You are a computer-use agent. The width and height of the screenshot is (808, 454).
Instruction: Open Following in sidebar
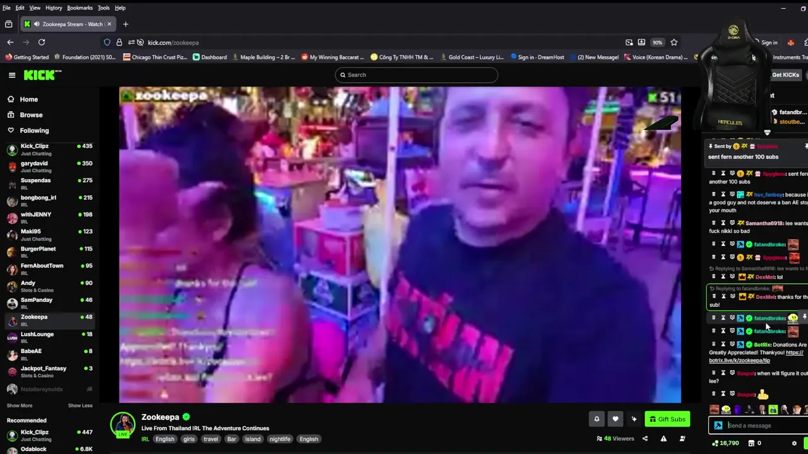pyautogui.click(x=34, y=131)
